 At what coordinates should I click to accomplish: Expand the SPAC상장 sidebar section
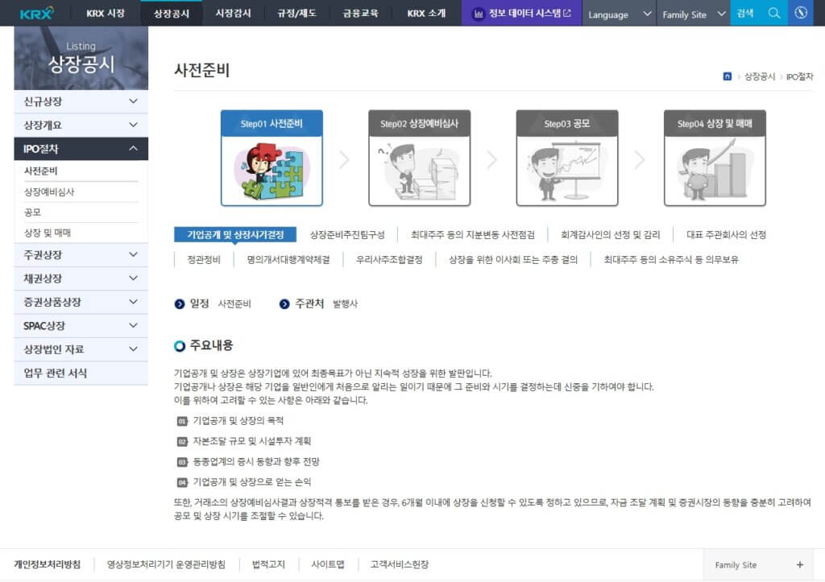tap(81, 325)
